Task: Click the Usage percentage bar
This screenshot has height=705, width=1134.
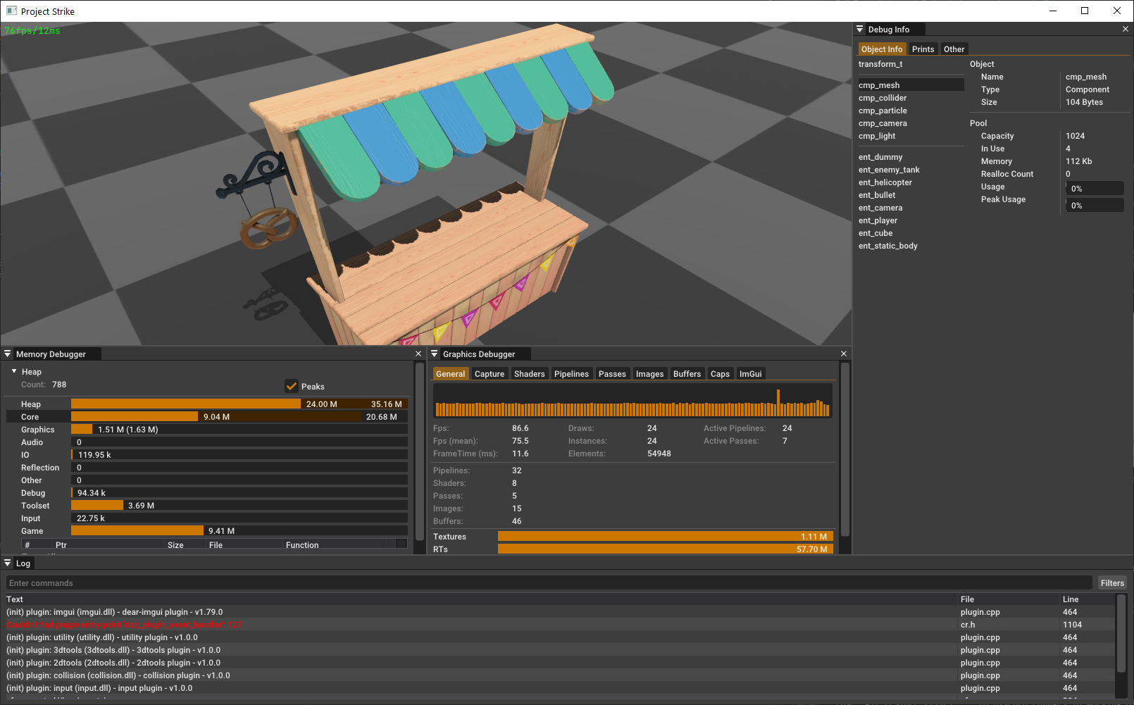Action: 1095,188
